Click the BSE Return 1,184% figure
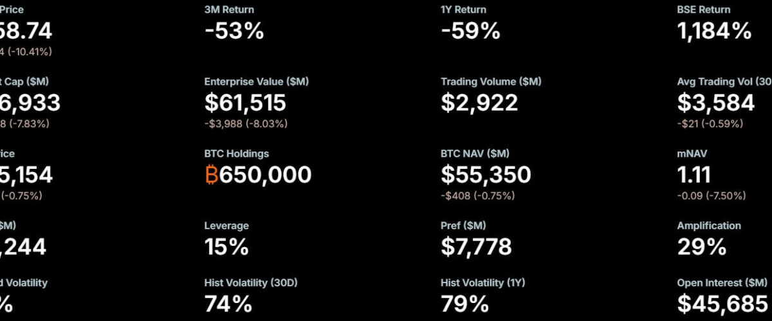The width and height of the screenshot is (772, 321). (714, 31)
